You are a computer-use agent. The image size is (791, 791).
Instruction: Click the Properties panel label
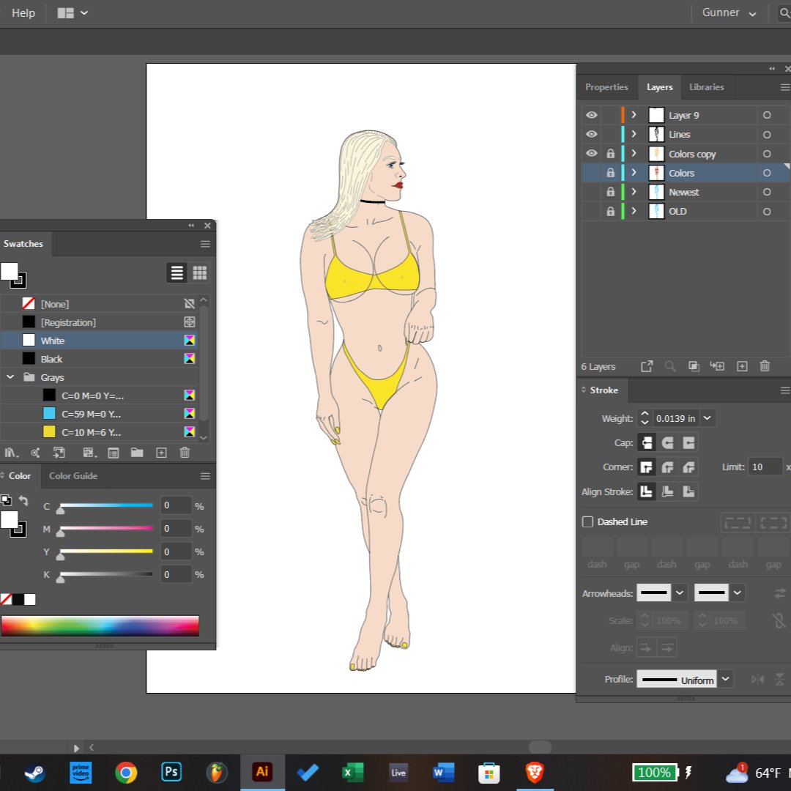(x=606, y=87)
